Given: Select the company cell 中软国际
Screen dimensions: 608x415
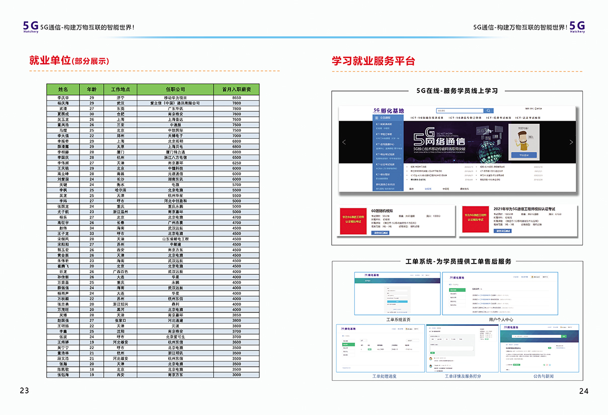Looking at the screenshot, I should tap(176, 130).
